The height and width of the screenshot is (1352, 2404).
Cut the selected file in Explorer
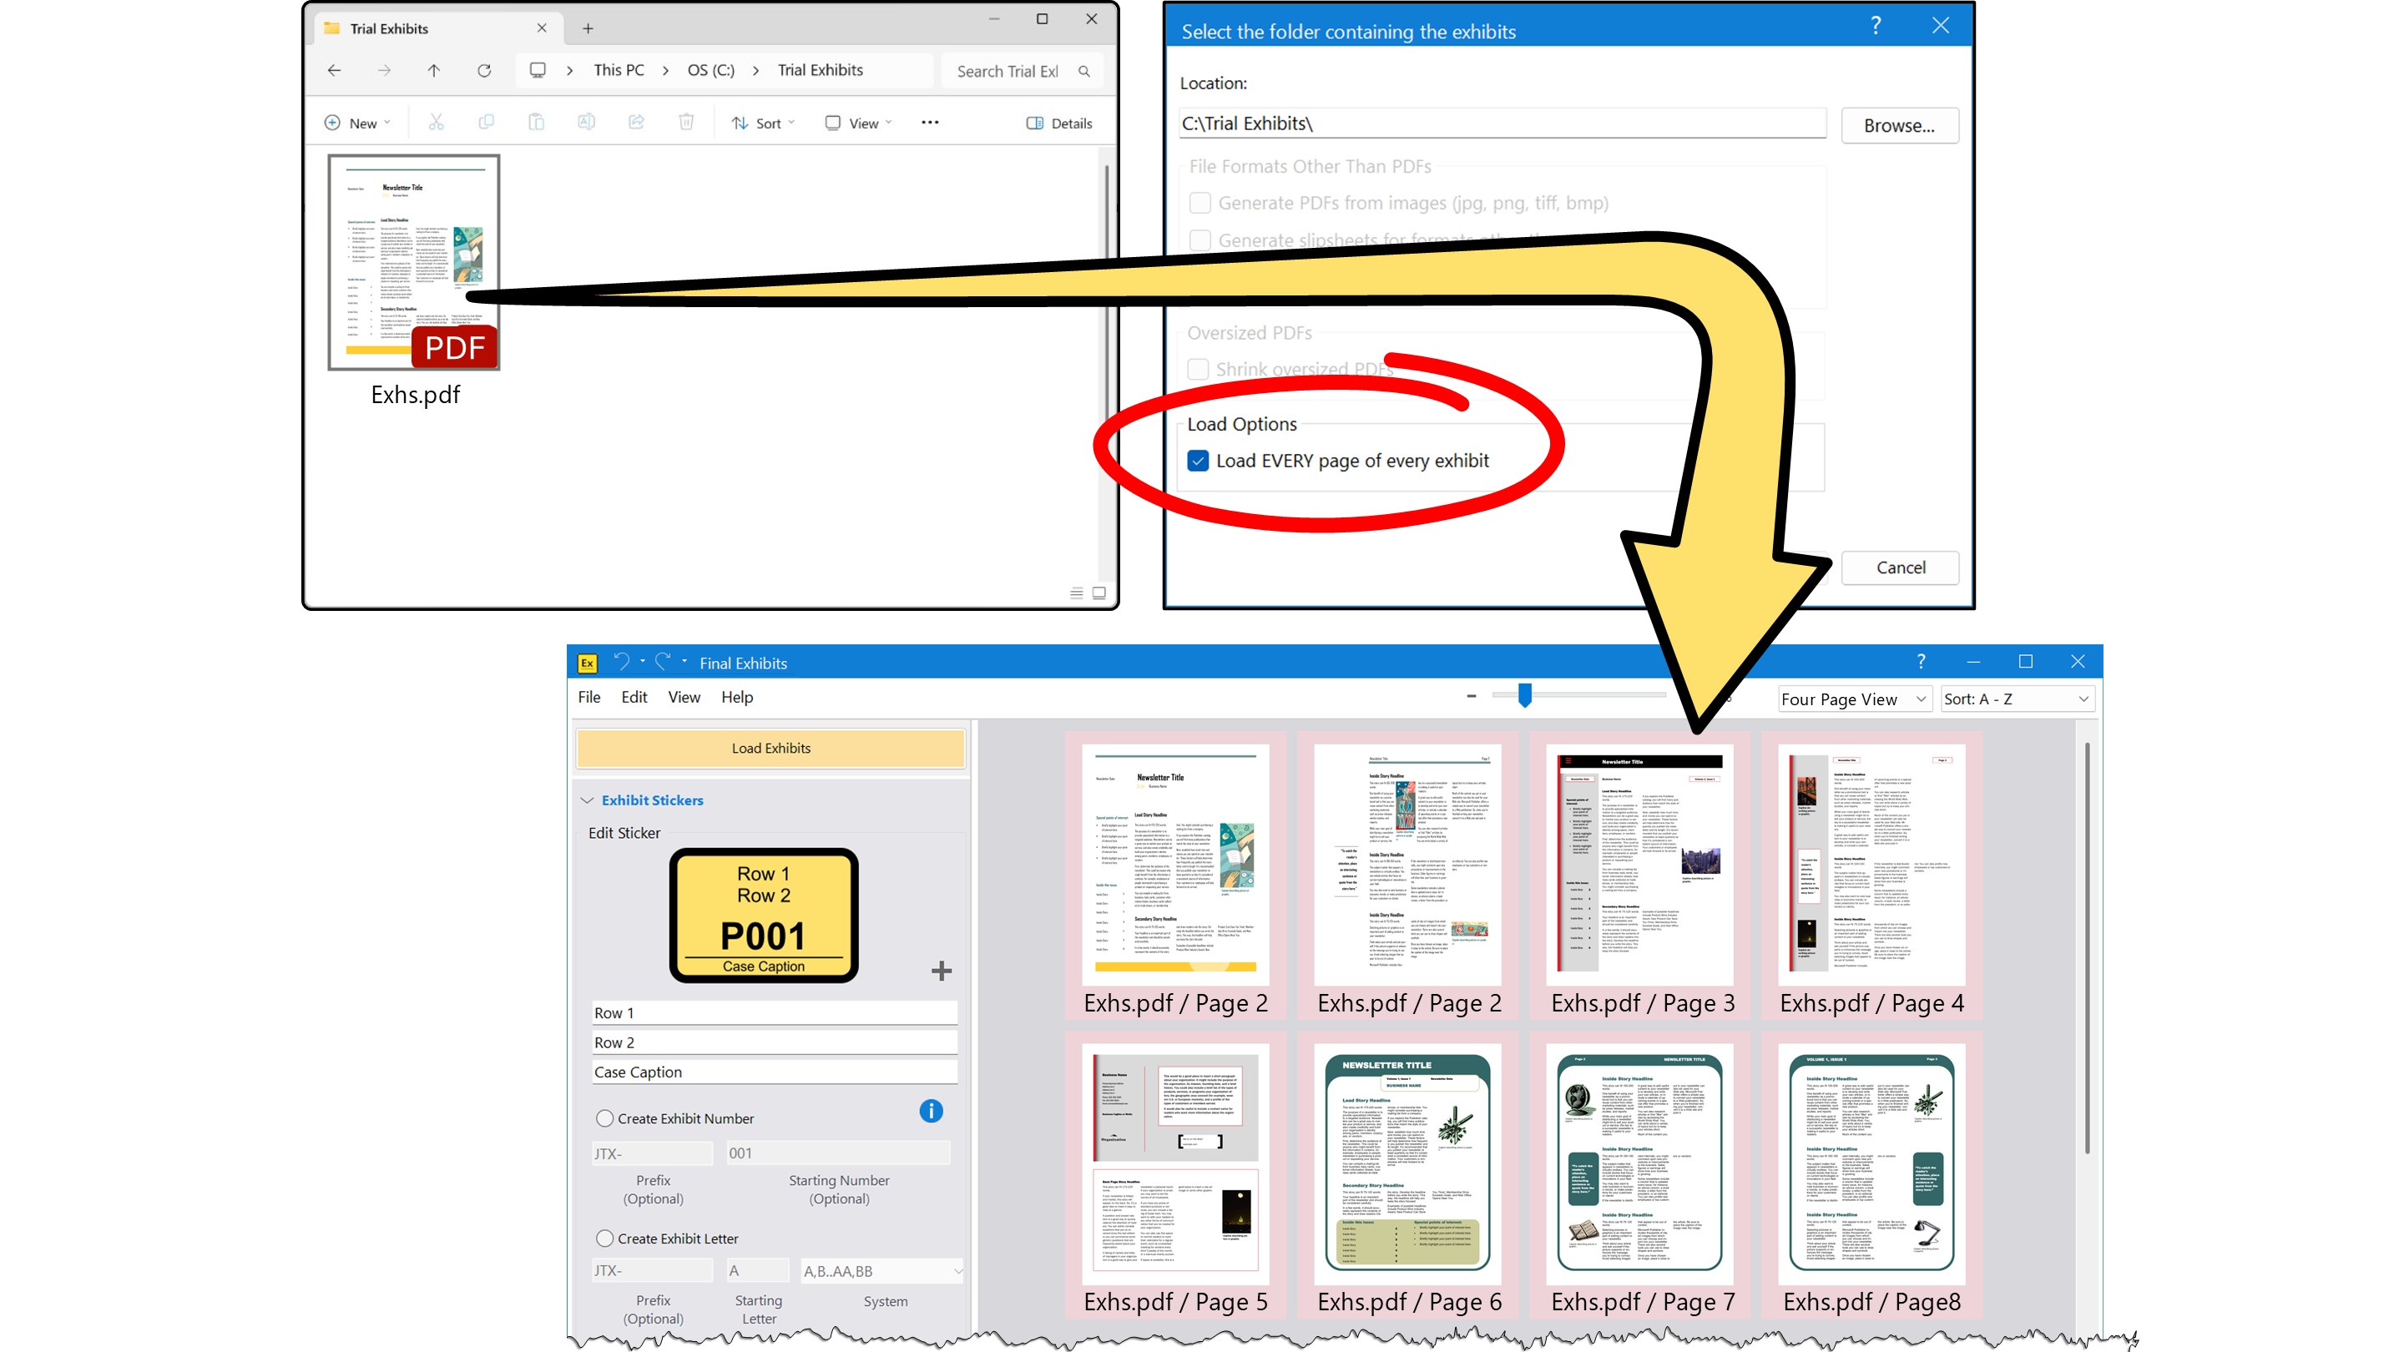tap(436, 122)
